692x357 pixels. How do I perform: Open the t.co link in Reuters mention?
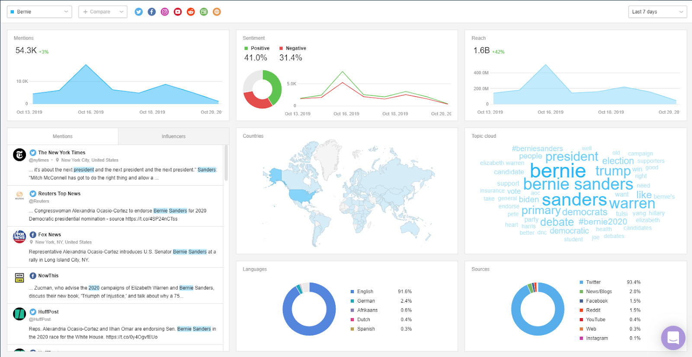(151, 219)
